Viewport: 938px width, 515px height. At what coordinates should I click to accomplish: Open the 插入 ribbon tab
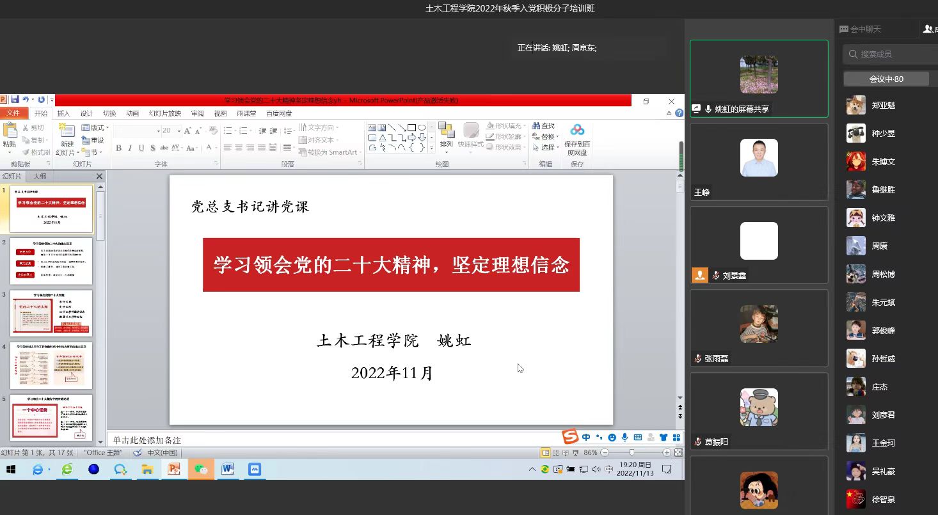pos(63,113)
